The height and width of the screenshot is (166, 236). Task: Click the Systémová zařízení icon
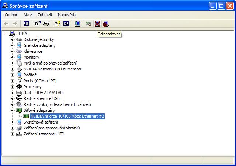pos(19,122)
